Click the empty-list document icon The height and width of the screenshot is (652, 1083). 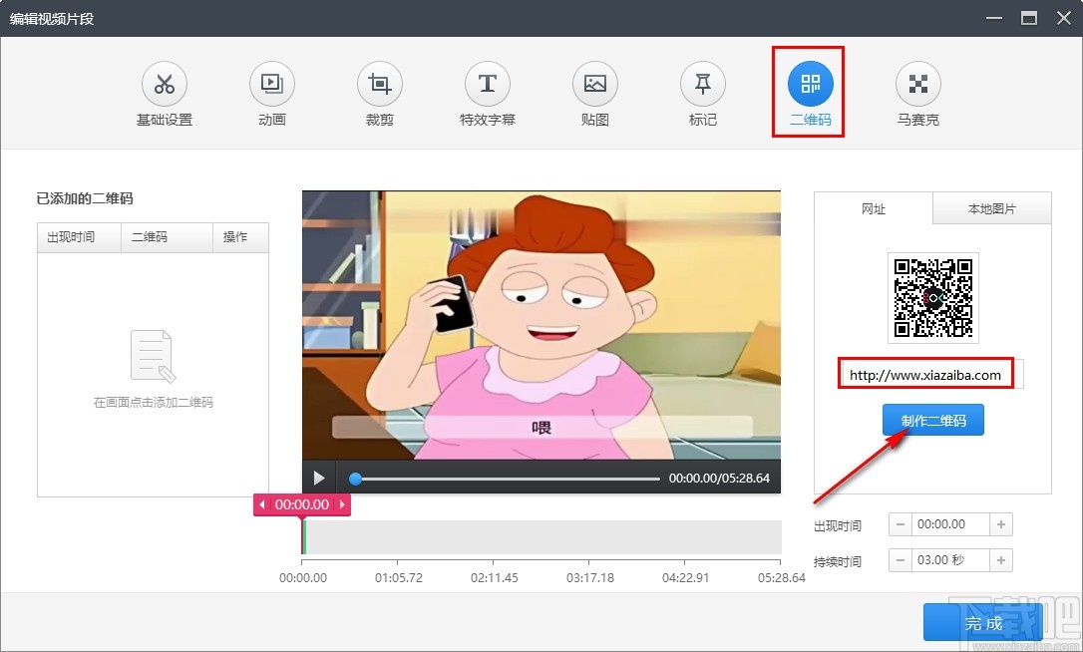(x=154, y=356)
